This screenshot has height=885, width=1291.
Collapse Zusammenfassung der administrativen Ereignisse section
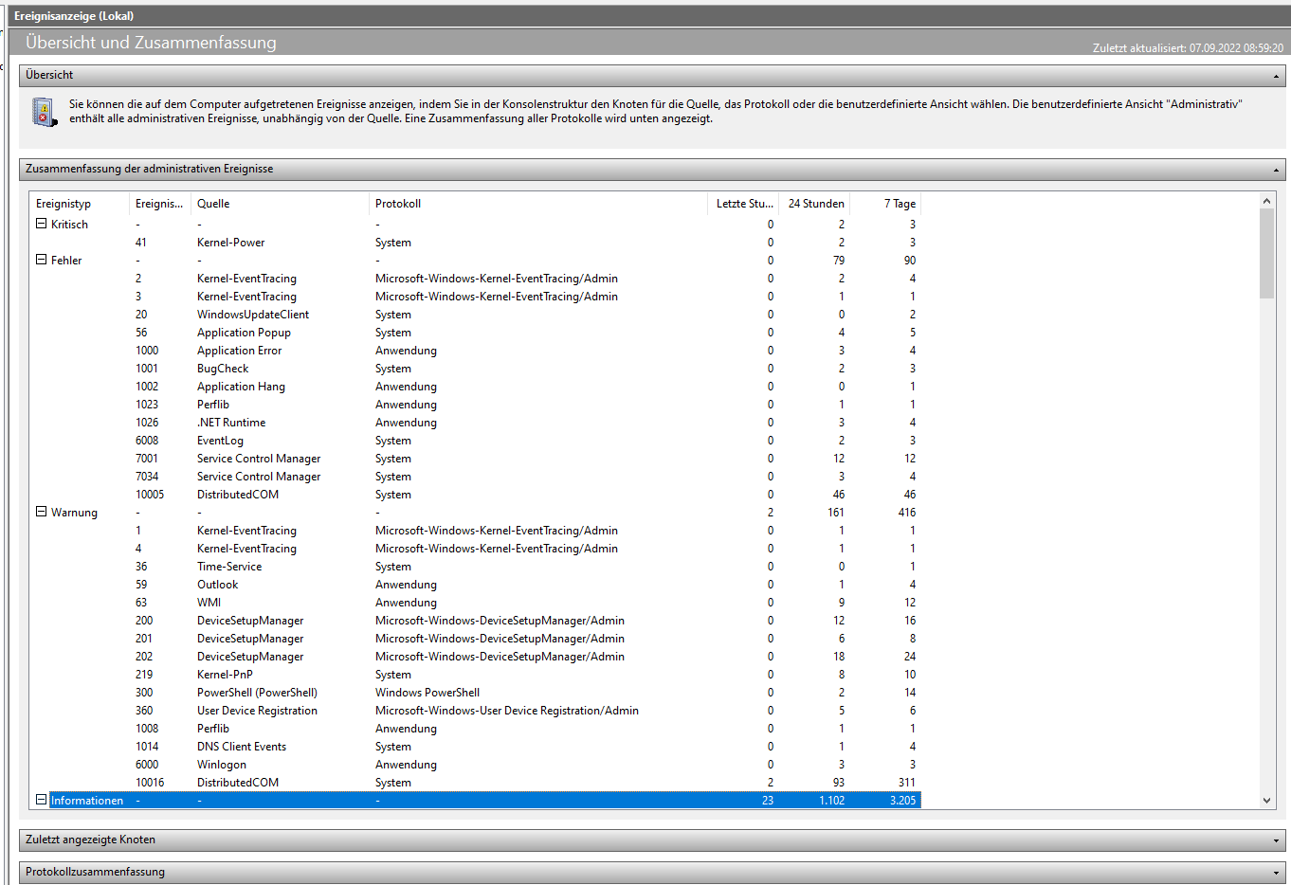(1276, 171)
